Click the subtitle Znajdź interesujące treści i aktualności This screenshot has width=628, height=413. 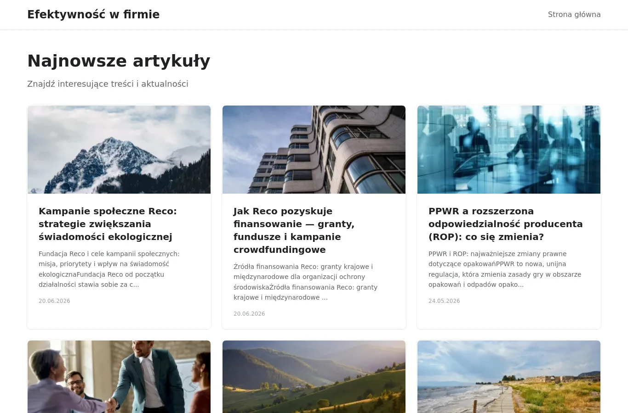pyautogui.click(x=108, y=84)
